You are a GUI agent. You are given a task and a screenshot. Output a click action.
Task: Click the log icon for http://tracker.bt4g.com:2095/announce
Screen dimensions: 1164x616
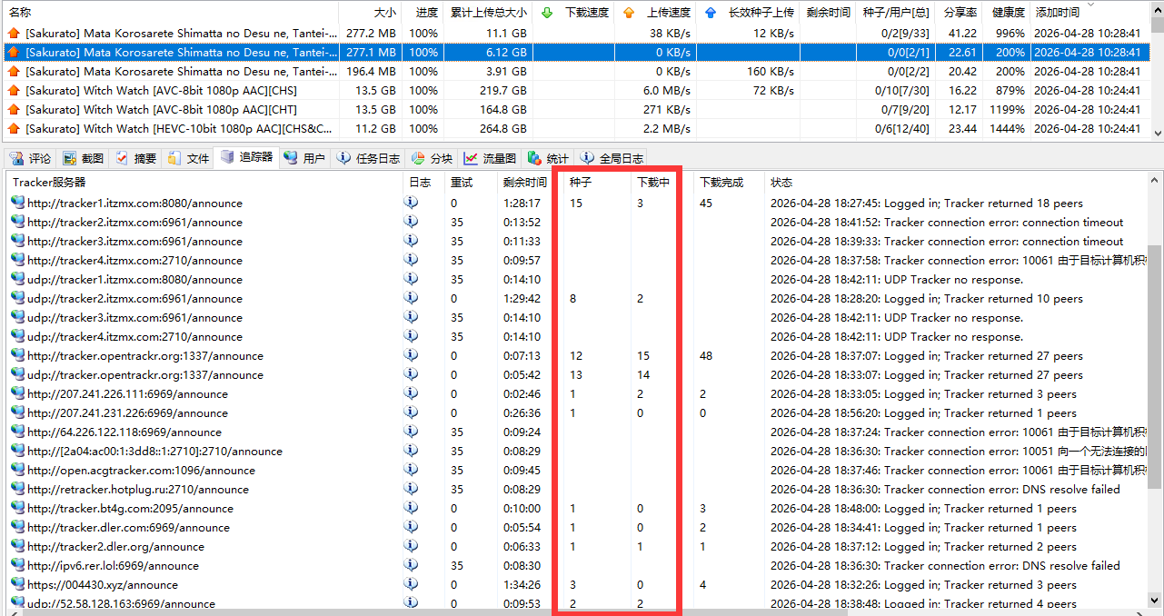click(x=411, y=508)
